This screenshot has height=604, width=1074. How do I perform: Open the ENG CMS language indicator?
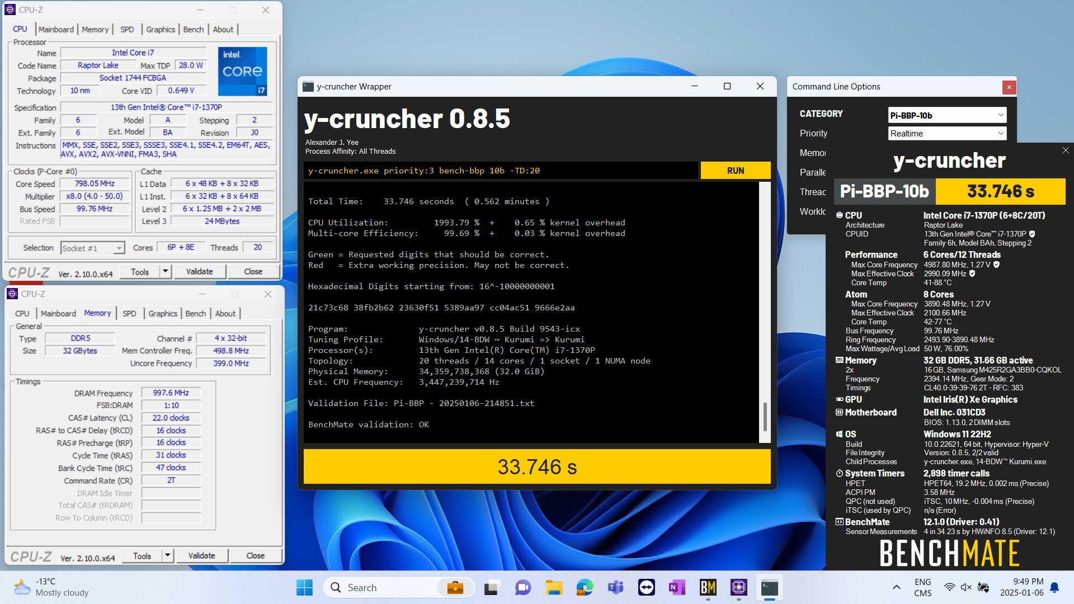click(x=922, y=587)
